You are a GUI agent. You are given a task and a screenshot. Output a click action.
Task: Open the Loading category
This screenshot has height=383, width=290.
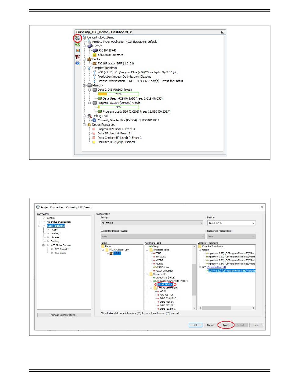pyautogui.click(x=55, y=234)
